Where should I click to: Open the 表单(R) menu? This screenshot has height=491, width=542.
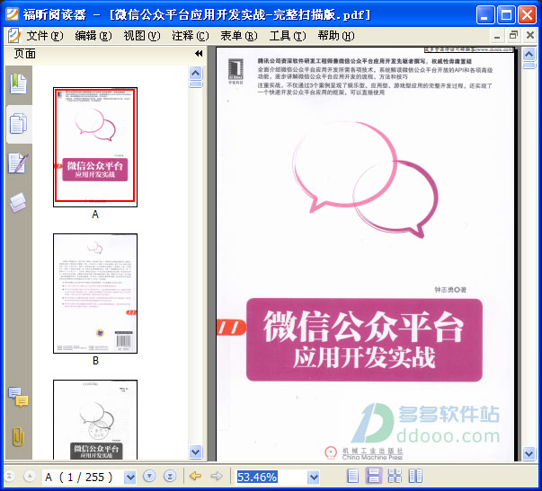pyautogui.click(x=239, y=36)
